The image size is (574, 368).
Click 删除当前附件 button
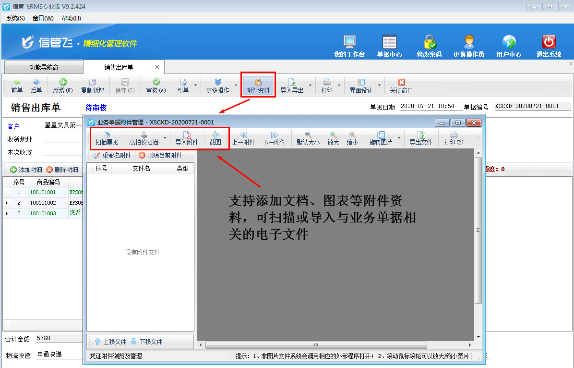(x=160, y=156)
